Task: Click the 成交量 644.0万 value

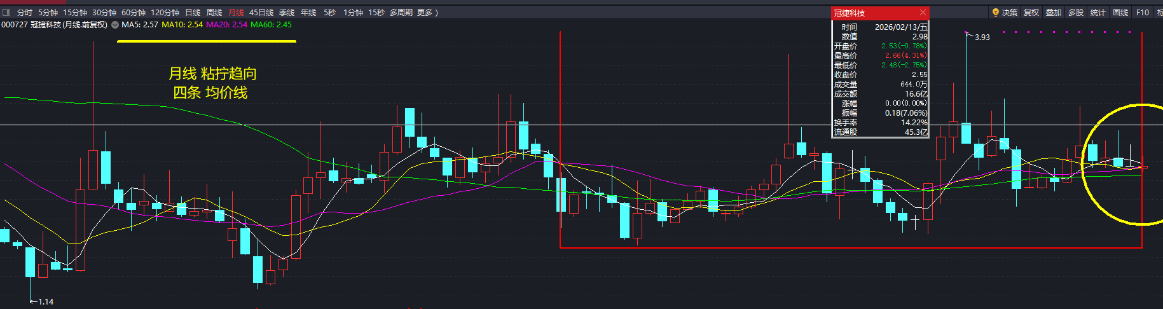Action: 914,84
